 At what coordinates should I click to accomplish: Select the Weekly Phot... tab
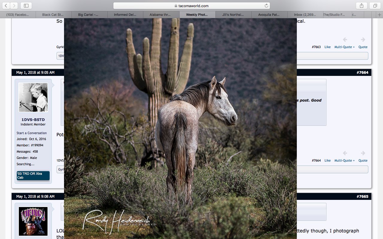[x=197, y=15]
